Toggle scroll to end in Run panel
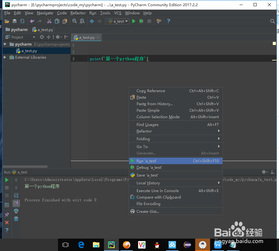Image resolution: width=279 pixels, height=251 pixels. (x=16, y=203)
